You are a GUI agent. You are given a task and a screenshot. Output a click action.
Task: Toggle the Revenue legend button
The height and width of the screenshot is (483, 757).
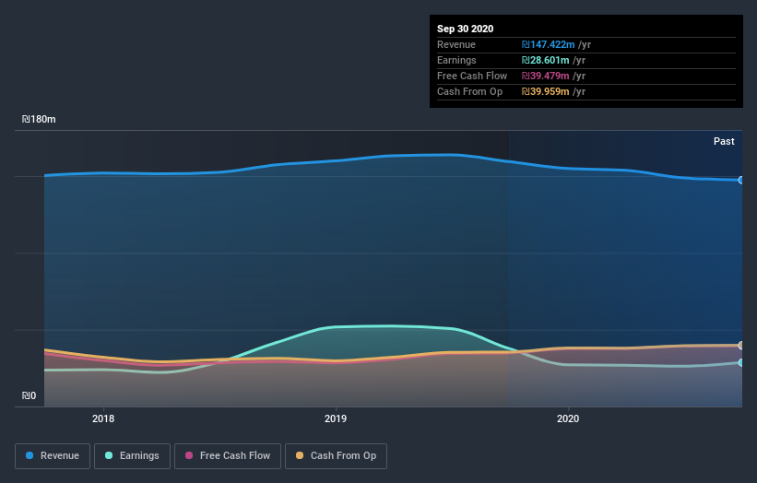click(53, 456)
